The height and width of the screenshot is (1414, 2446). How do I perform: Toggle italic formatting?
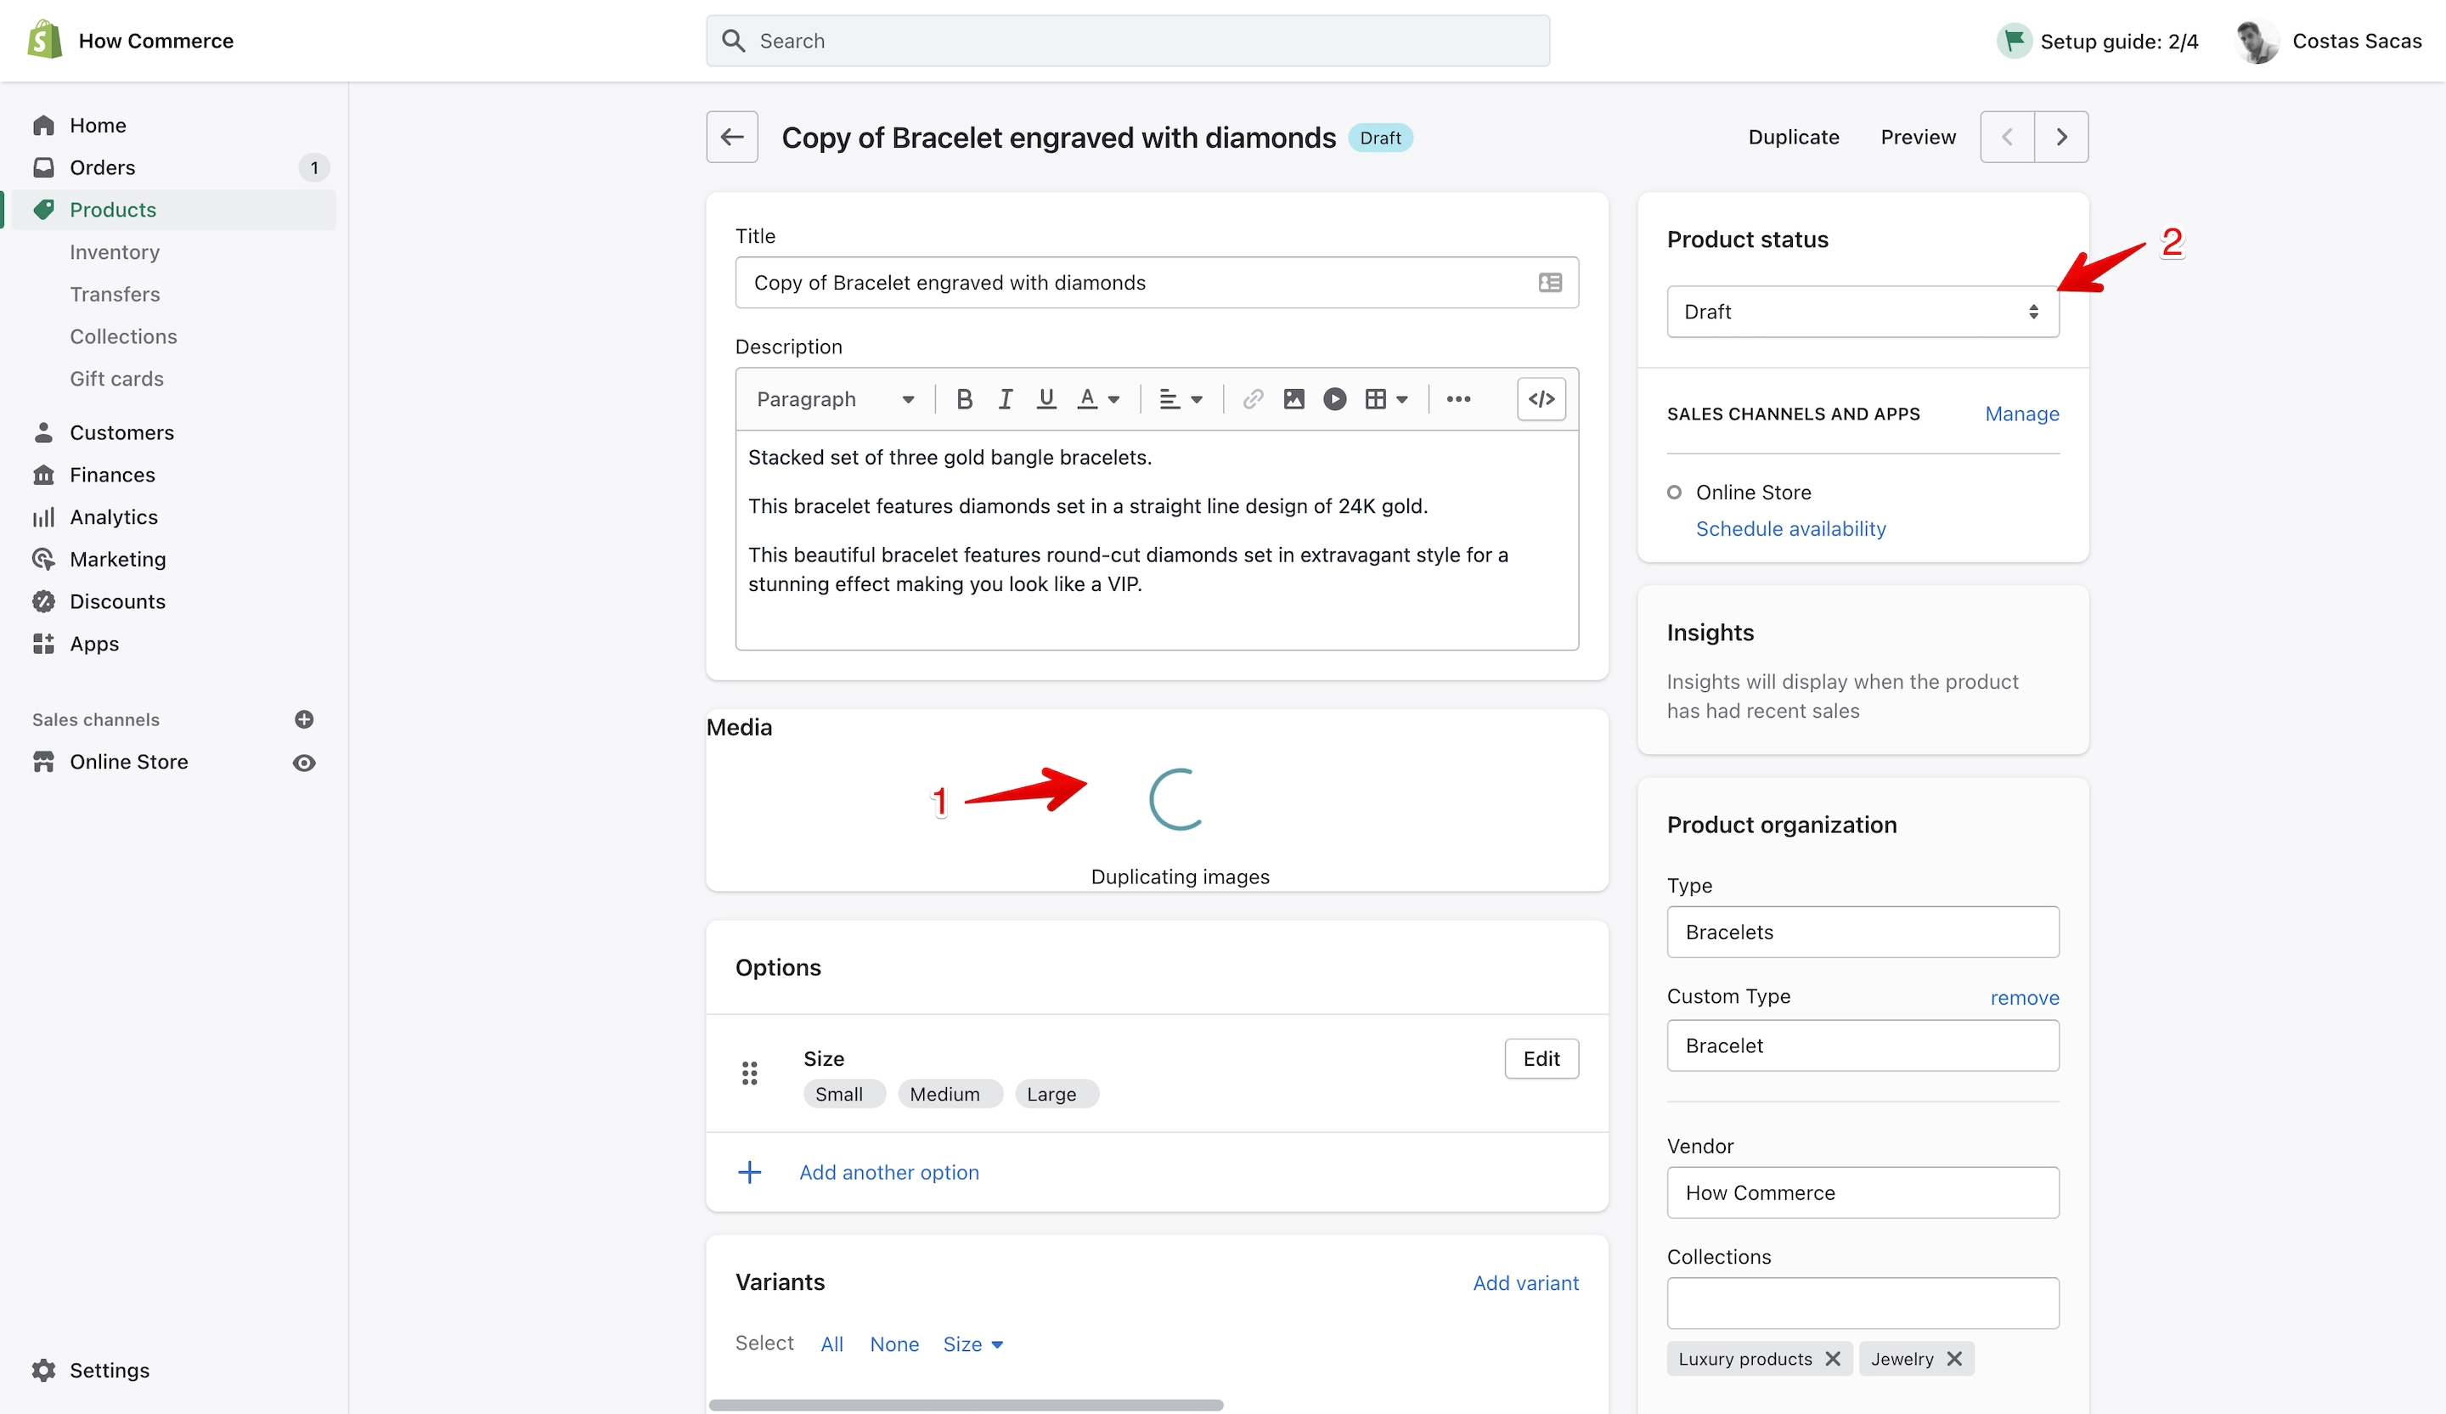[x=1005, y=398]
